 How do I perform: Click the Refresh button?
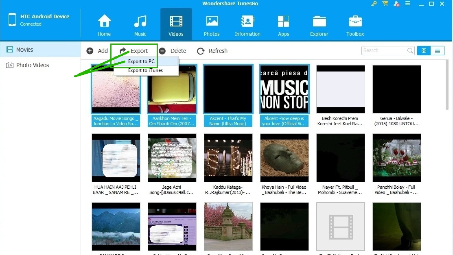[212, 51]
